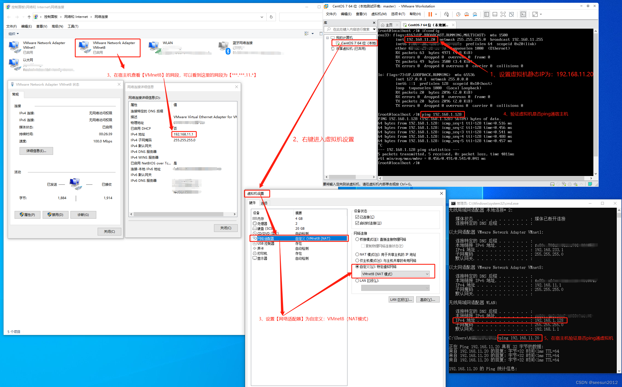Click the 声卡 sound card device icon
Screen dimensions: 622x387
[255, 248]
